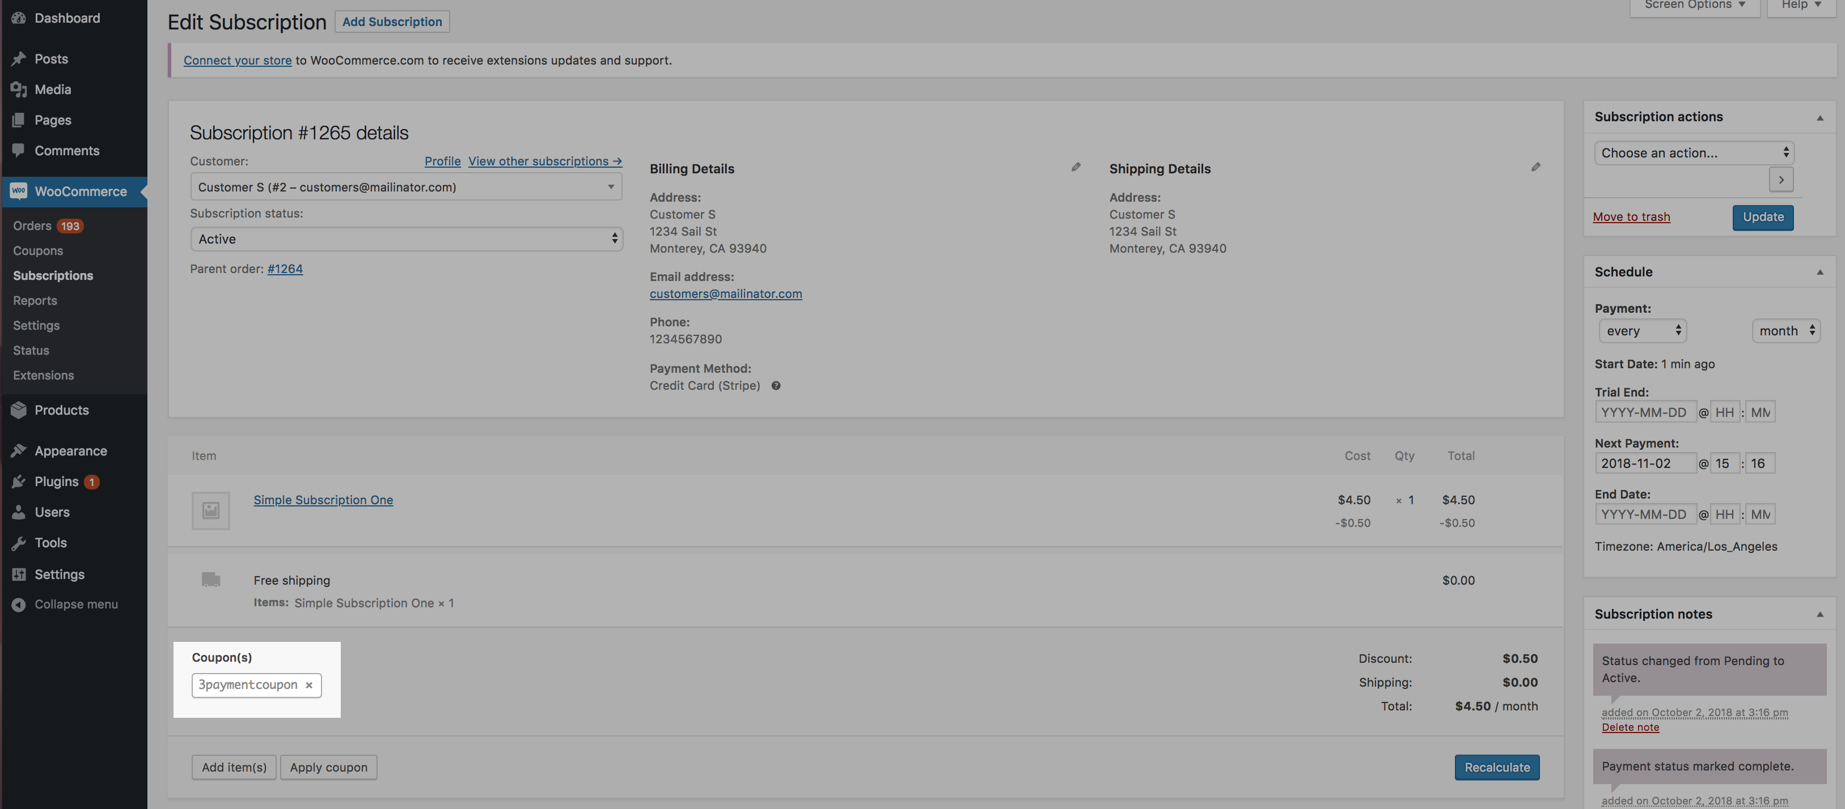Collapse the Schedule panel
Screen dimensions: 1845x809
click(1820, 272)
